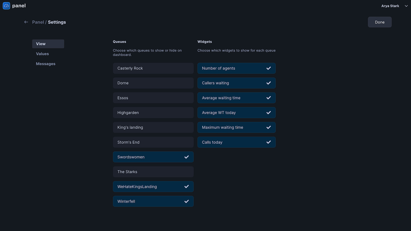This screenshot has width=411, height=231.
Task: Open the Arya Stark user menu chevron
Action: coord(406,6)
